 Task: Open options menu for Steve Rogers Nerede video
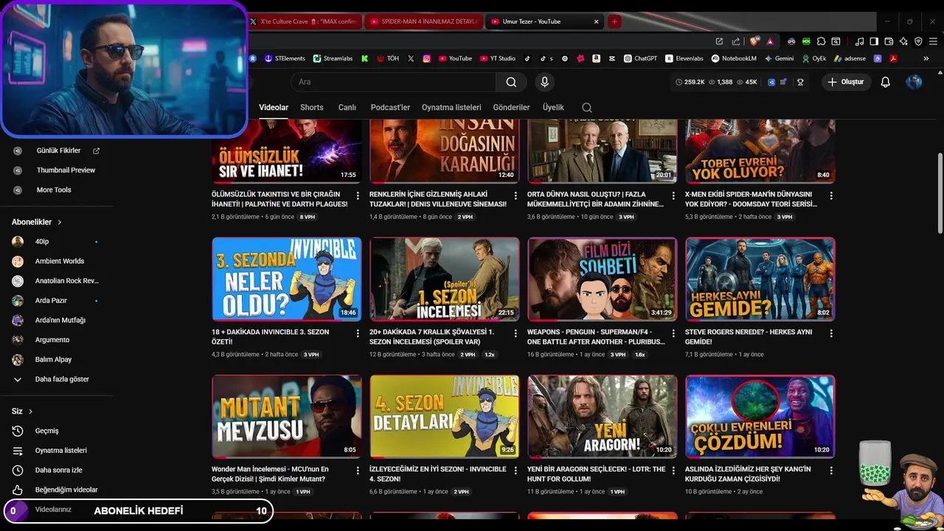831,333
